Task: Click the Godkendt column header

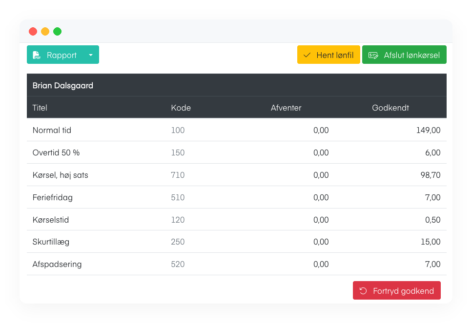Action: click(390, 108)
